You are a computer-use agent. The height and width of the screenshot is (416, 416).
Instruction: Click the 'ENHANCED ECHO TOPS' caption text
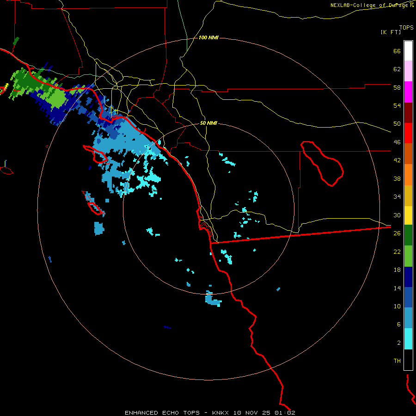click(162, 413)
